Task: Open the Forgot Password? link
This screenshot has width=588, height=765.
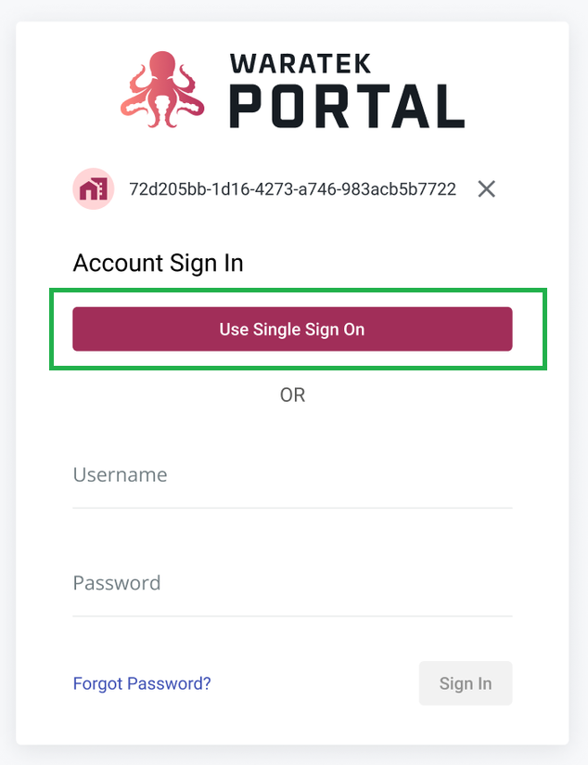Action: tap(141, 683)
